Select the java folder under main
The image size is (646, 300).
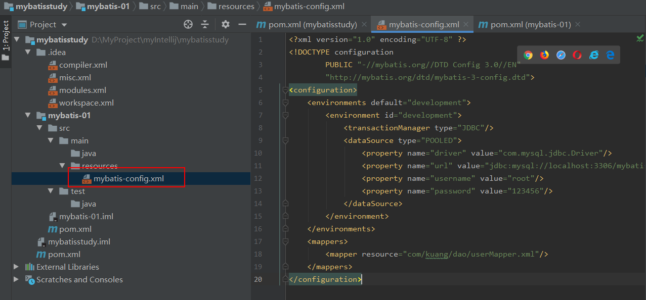[x=89, y=153]
